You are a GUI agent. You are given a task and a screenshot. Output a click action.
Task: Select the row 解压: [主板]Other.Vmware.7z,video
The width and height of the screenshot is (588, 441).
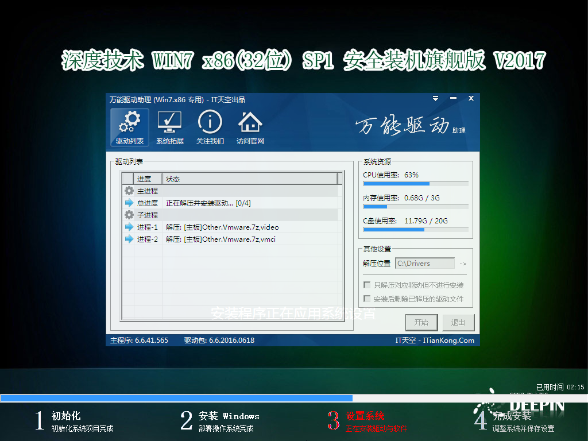click(230, 227)
